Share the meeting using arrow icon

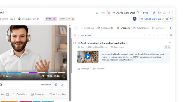tap(164, 13)
